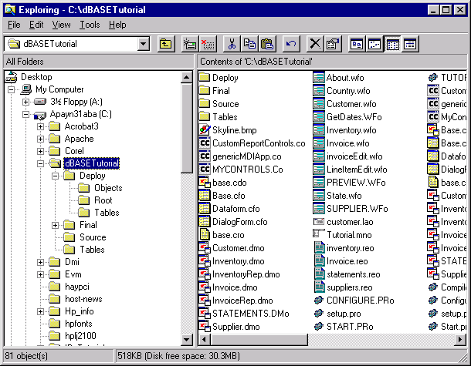
Task: Expand the Final subfolder node
Action: (56, 225)
